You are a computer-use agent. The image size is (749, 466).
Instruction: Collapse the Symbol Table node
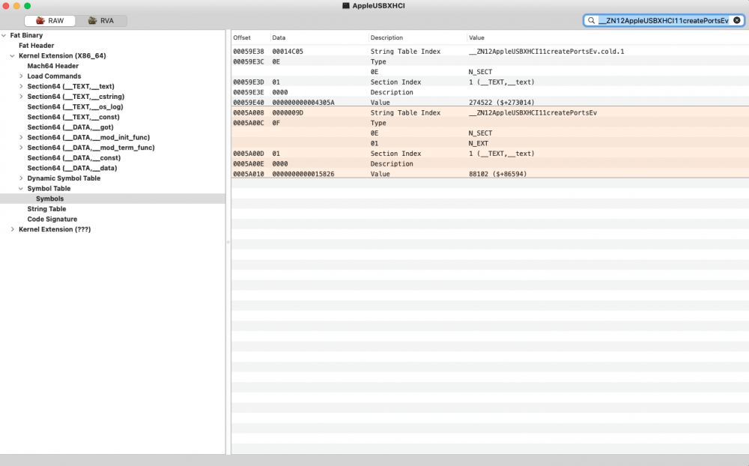(x=21, y=188)
